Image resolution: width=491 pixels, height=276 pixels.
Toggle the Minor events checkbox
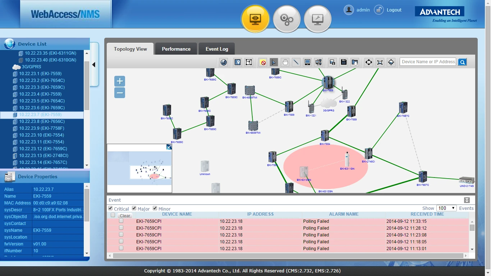point(155,208)
